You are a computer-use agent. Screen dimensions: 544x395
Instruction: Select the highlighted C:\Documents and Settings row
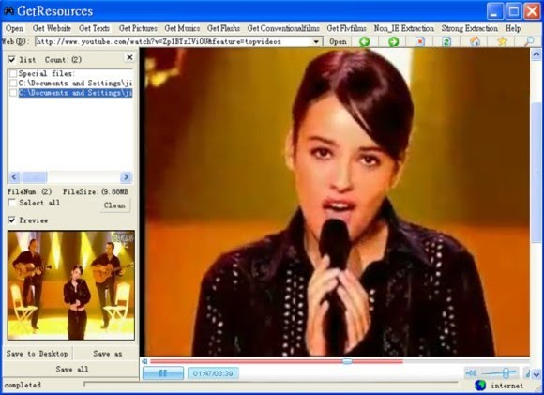coord(75,93)
